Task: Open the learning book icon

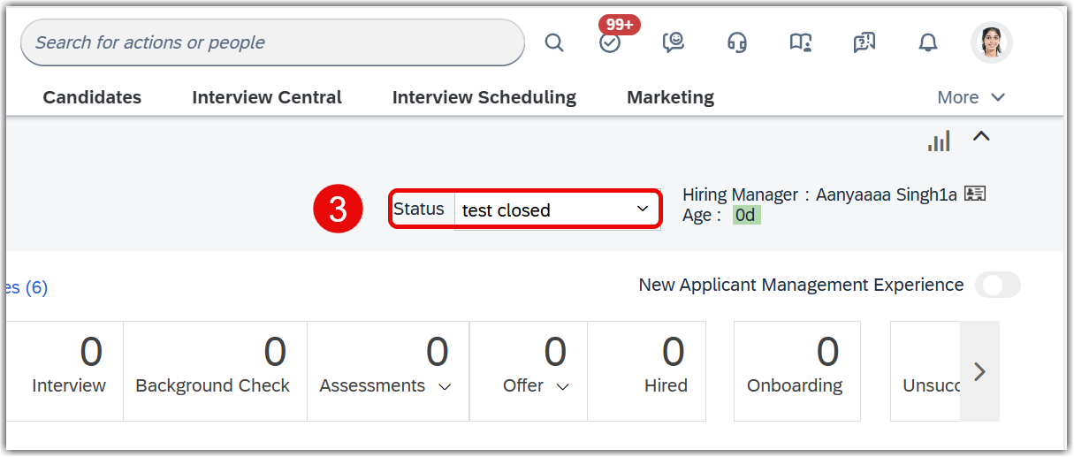Action: [x=801, y=42]
